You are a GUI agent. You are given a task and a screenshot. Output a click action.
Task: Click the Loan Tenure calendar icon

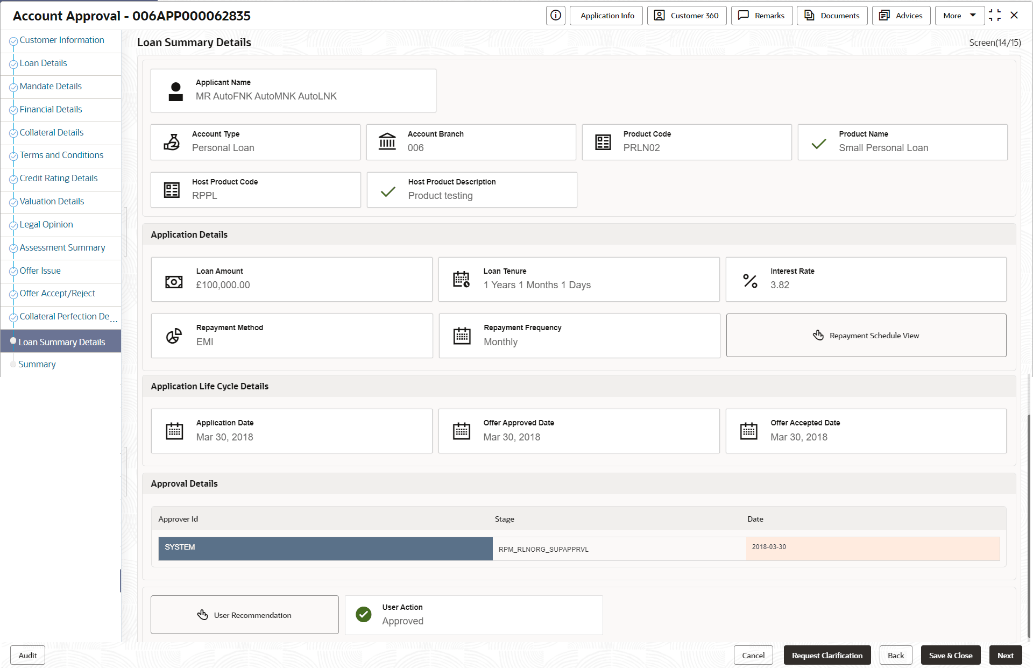click(461, 279)
